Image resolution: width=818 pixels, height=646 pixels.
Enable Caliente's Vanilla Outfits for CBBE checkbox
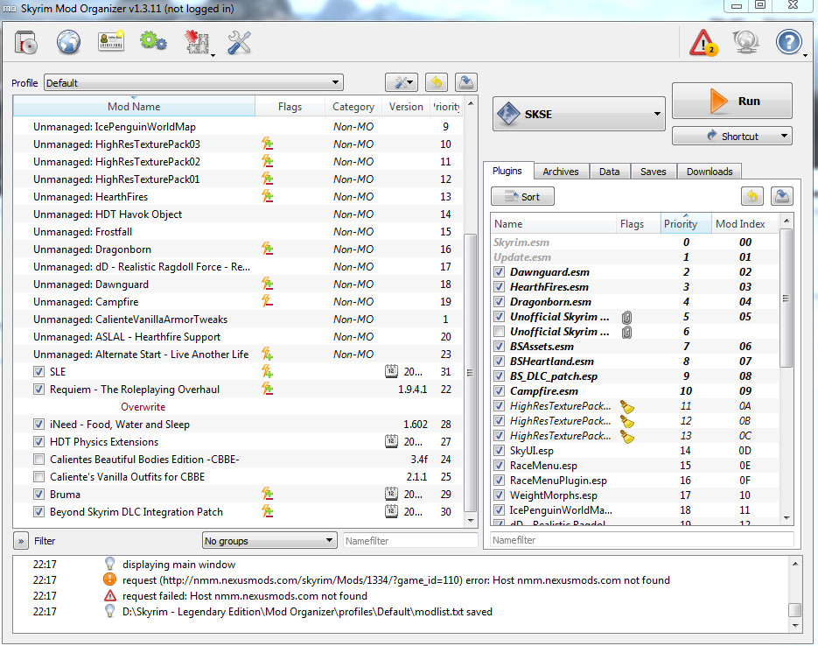(38, 477)
